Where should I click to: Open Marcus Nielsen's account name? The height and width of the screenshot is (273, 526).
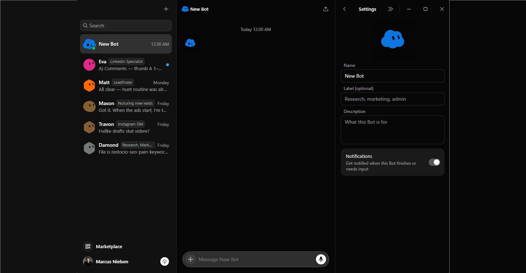pos(112,261)
